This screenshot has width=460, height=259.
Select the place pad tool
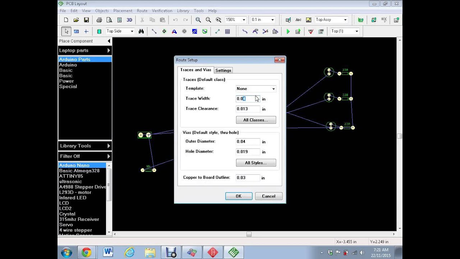164,31
